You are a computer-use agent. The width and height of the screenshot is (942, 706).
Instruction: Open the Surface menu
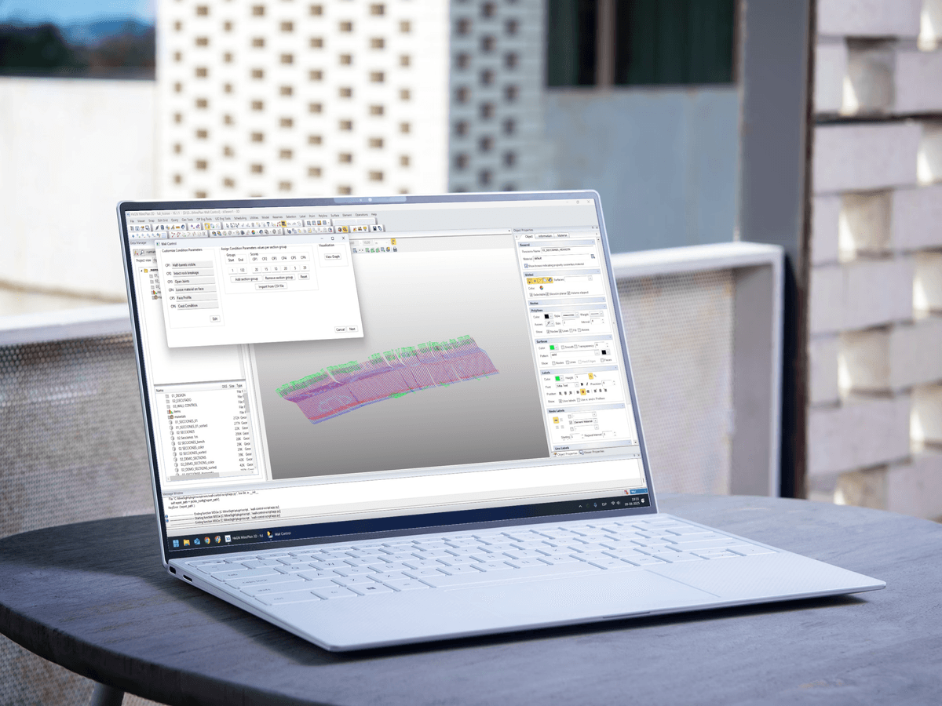click(x=334, y=216)
